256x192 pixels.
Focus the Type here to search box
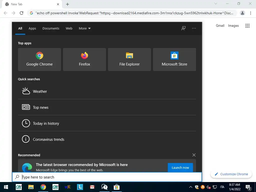point(107,177)
